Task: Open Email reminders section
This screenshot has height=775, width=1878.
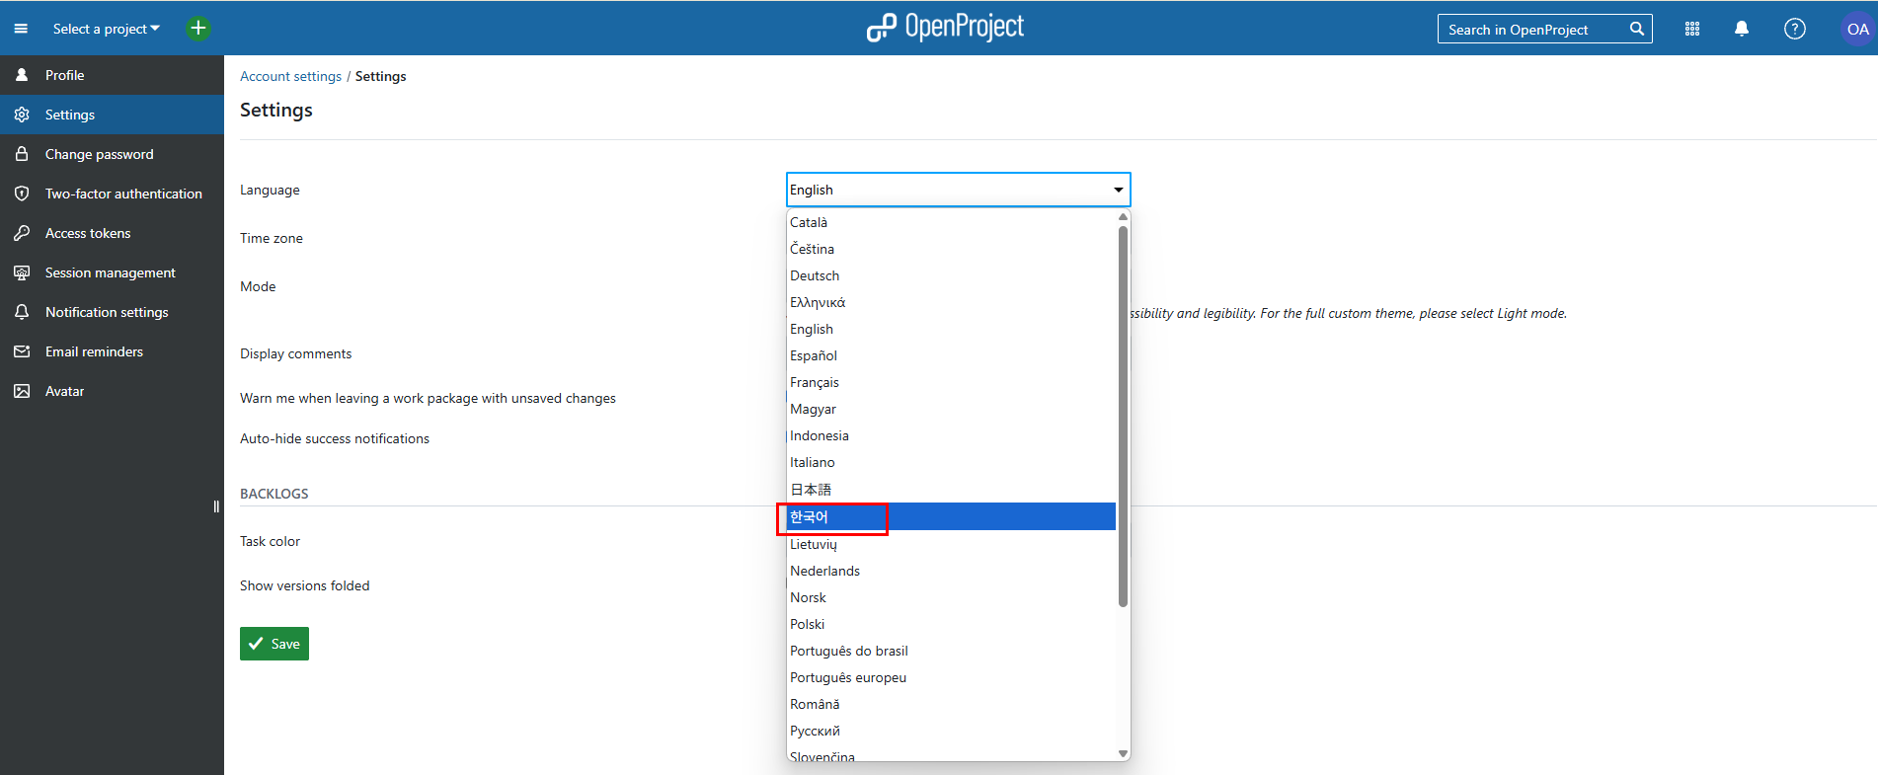Action: coord(112,351)
